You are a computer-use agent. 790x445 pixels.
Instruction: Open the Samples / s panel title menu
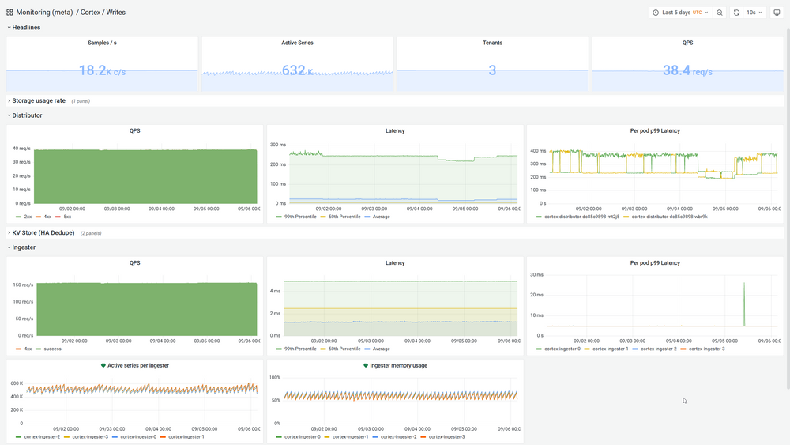[x=102, y=43]
